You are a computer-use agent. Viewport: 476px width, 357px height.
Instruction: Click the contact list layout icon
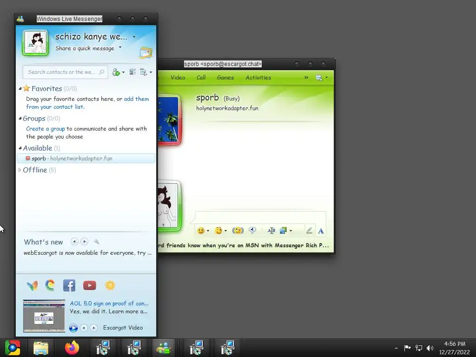coord(132,72)
